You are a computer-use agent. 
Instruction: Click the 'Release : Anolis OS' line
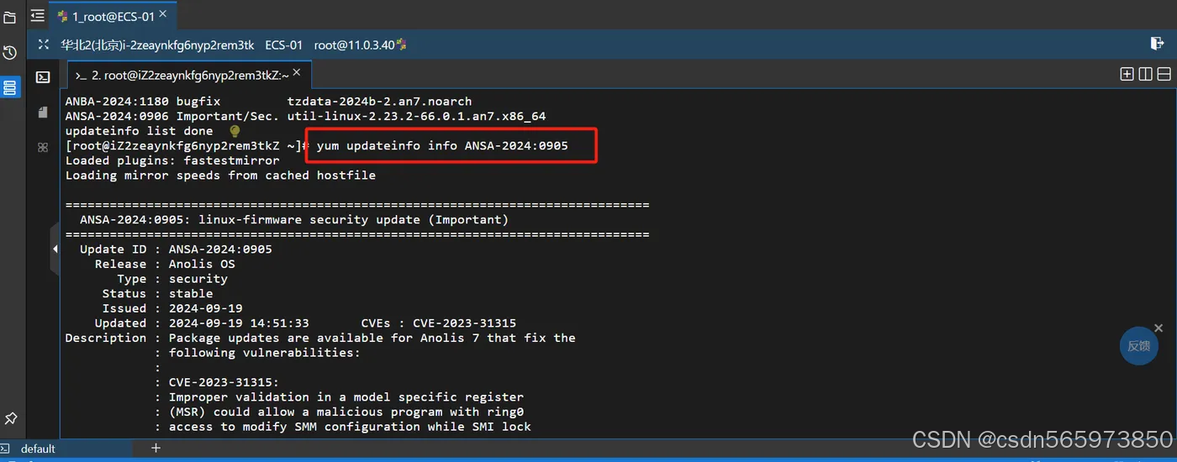165,265
